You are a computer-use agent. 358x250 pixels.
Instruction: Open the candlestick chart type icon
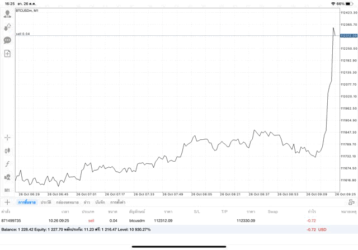7,150
